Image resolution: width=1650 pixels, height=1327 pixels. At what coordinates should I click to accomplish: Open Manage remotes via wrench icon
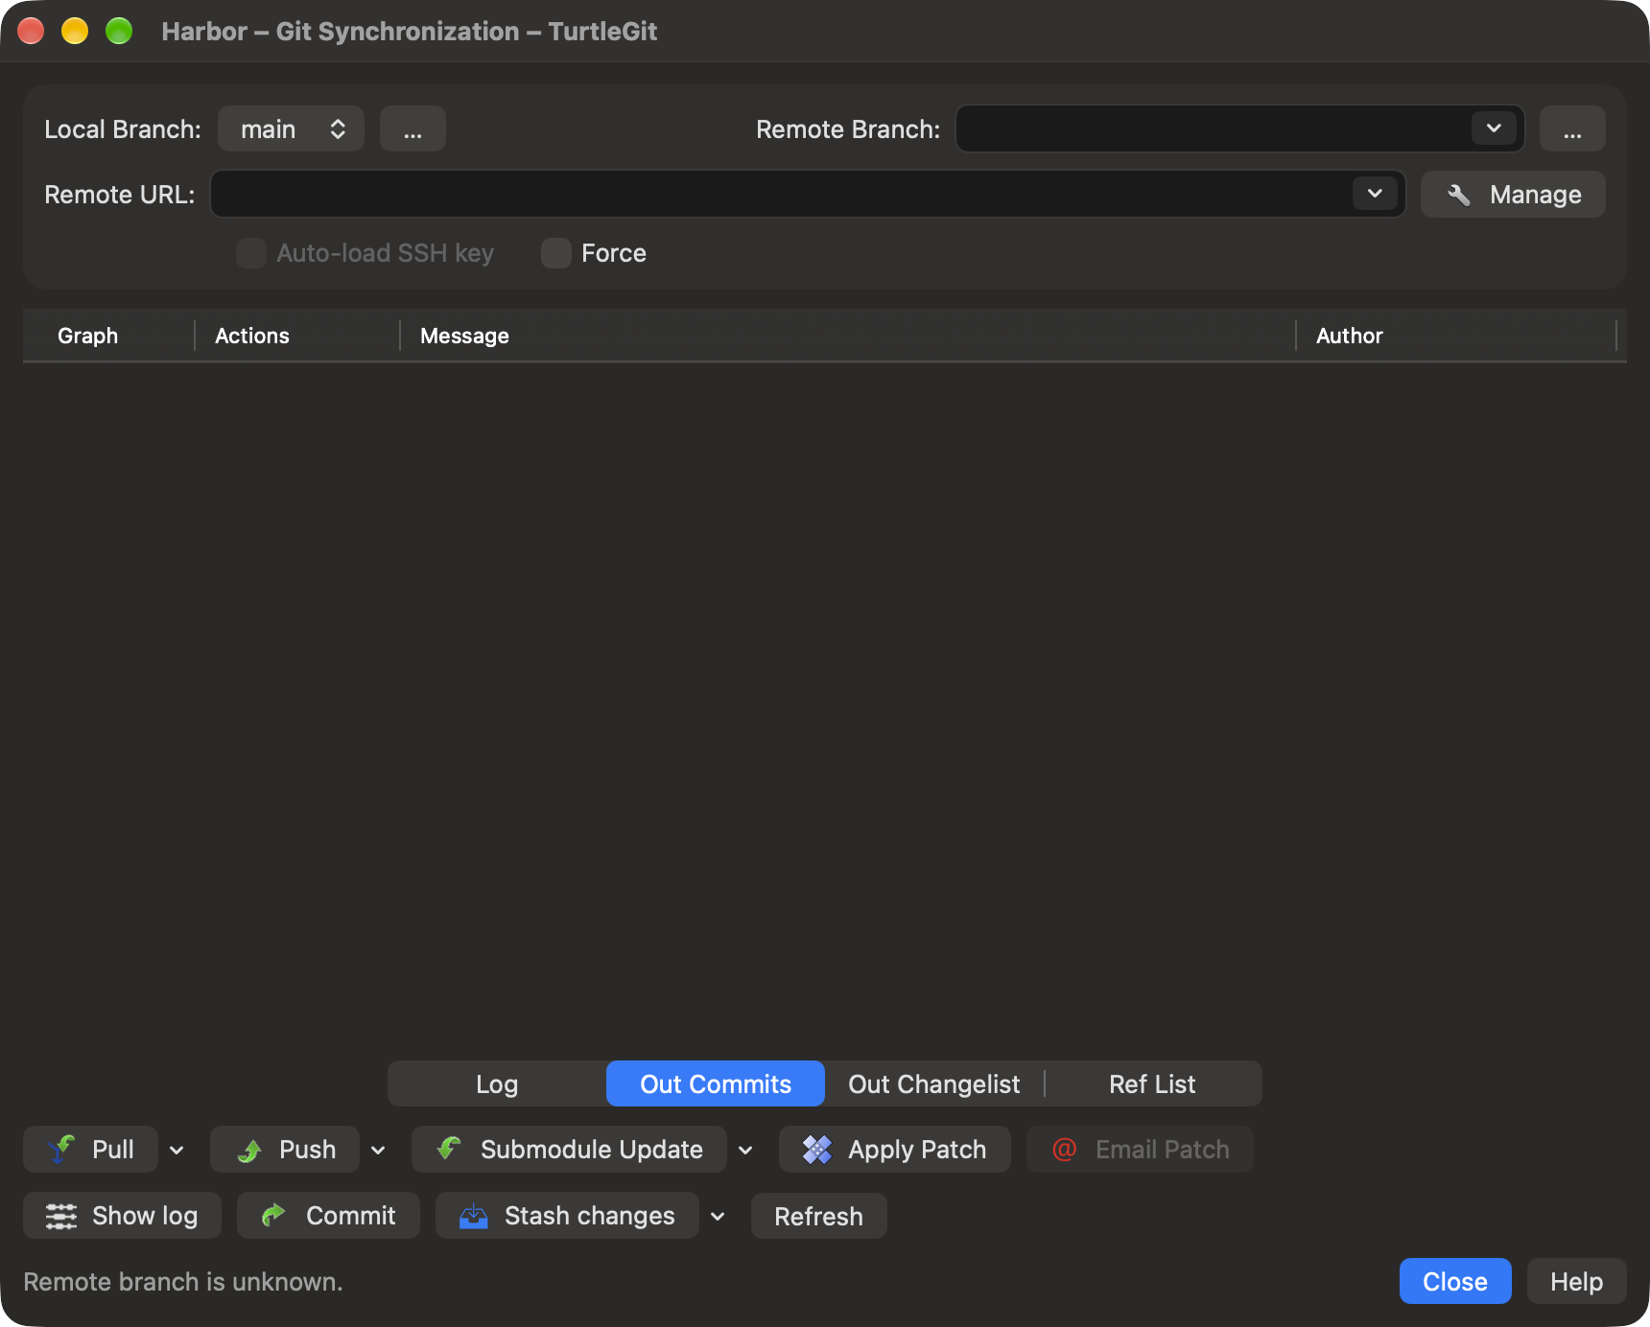[1459, 195]
